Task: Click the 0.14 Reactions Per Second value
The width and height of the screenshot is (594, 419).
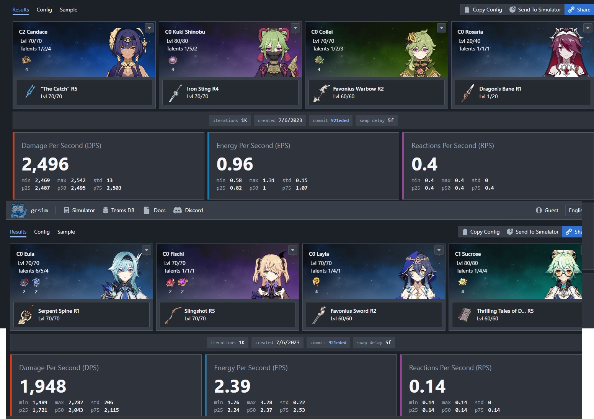Action: 427,386
